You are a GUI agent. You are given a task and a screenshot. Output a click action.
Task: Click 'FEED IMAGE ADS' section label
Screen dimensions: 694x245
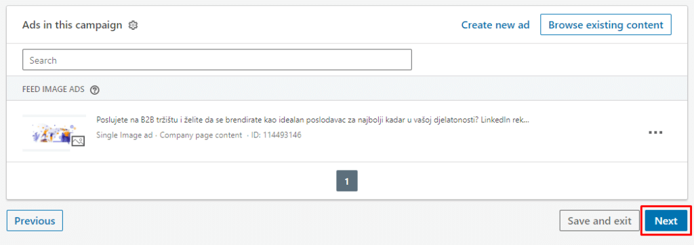click(53, 90)
